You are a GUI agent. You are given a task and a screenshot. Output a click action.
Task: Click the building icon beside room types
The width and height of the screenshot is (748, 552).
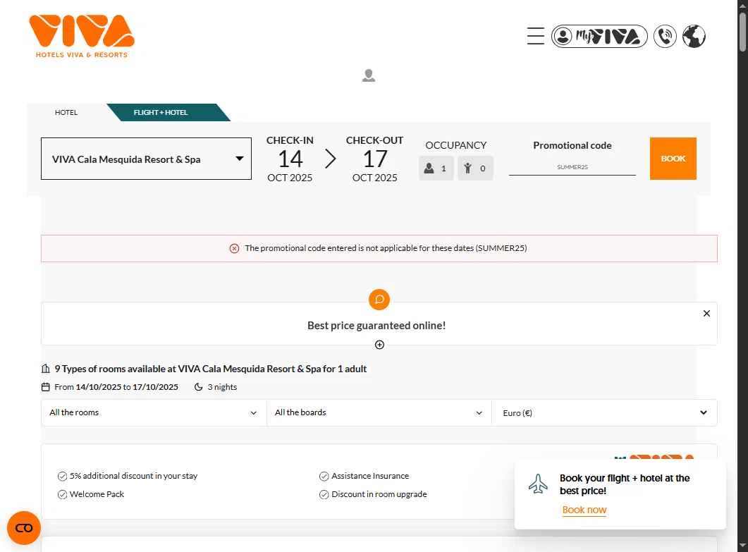[x=46, y=369]
